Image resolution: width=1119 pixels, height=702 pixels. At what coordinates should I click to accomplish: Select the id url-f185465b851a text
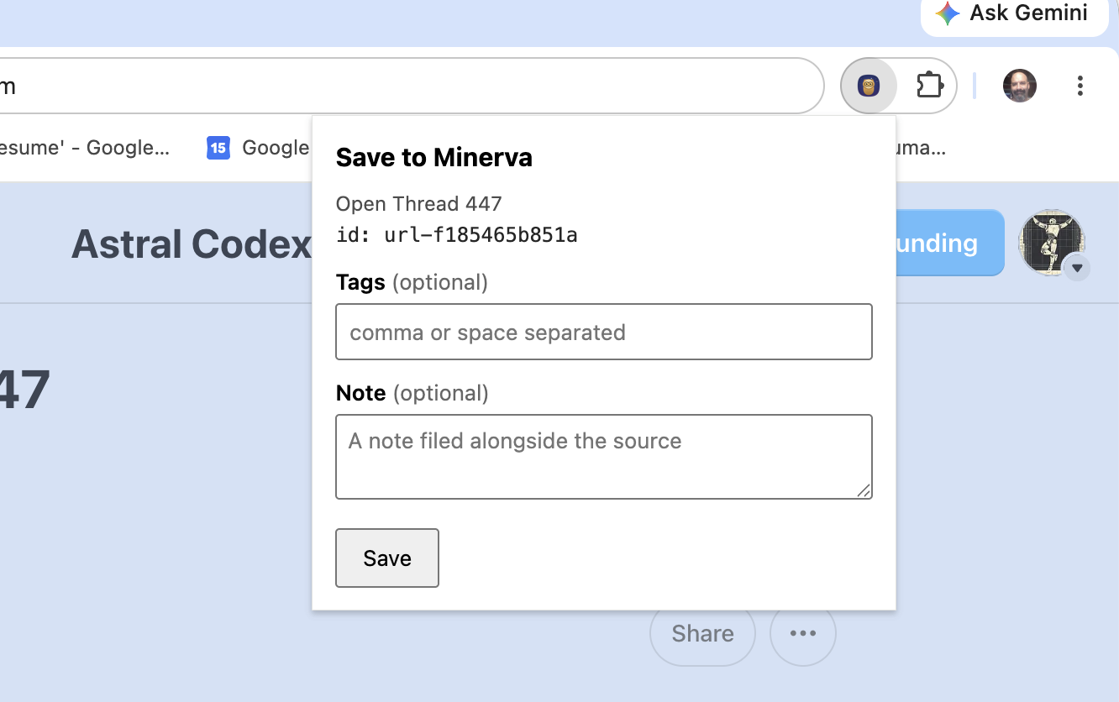tap(457, 234)
